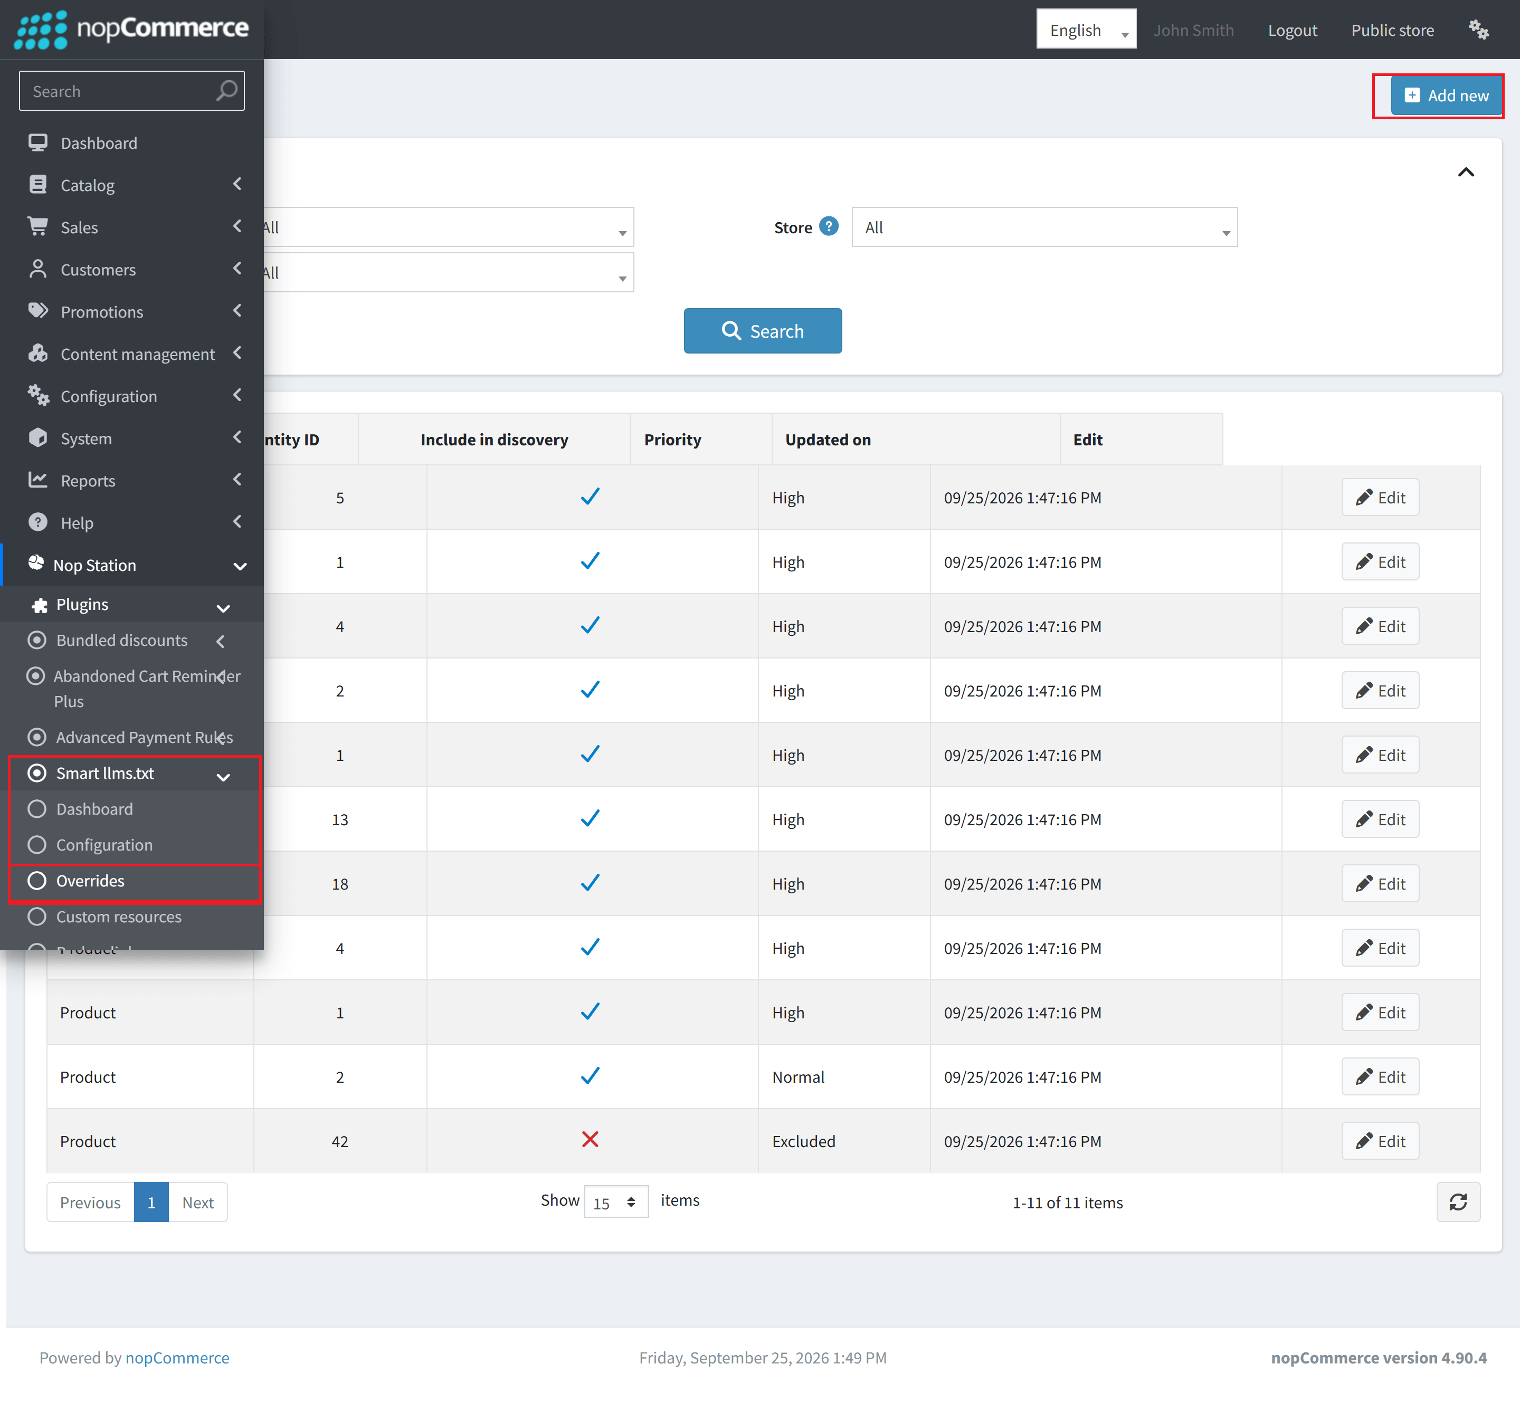Open the Store dropdown
This screenshot has height=1412, width=1520.
1044,227
